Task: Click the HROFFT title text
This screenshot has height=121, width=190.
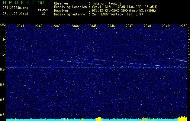Action: click(19, 2)
